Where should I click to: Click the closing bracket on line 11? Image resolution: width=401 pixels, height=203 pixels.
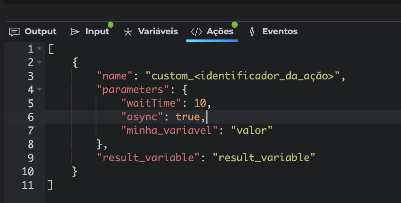50,185
